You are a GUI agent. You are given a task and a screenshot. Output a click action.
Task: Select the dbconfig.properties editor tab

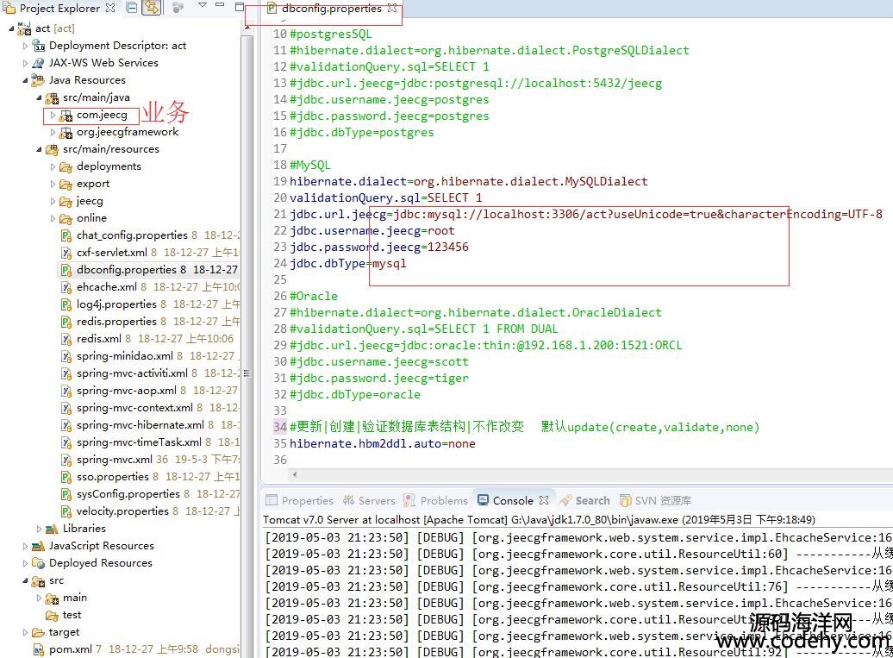point(332,9)
